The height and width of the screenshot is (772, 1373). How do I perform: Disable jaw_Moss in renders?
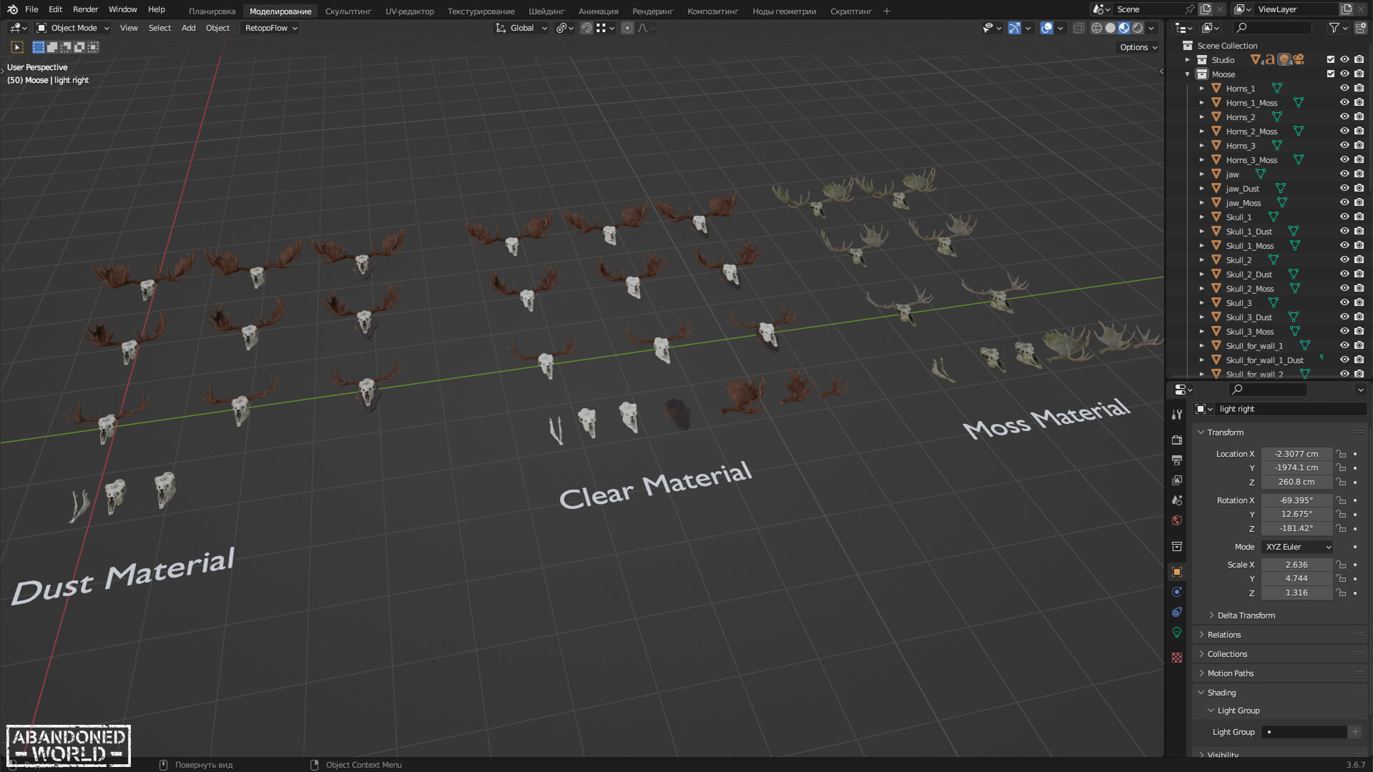click(1359, 203)
